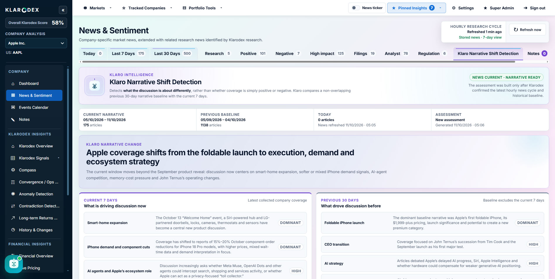
Task: Open the Research filter tab
Action: click(x=218, y=54)
